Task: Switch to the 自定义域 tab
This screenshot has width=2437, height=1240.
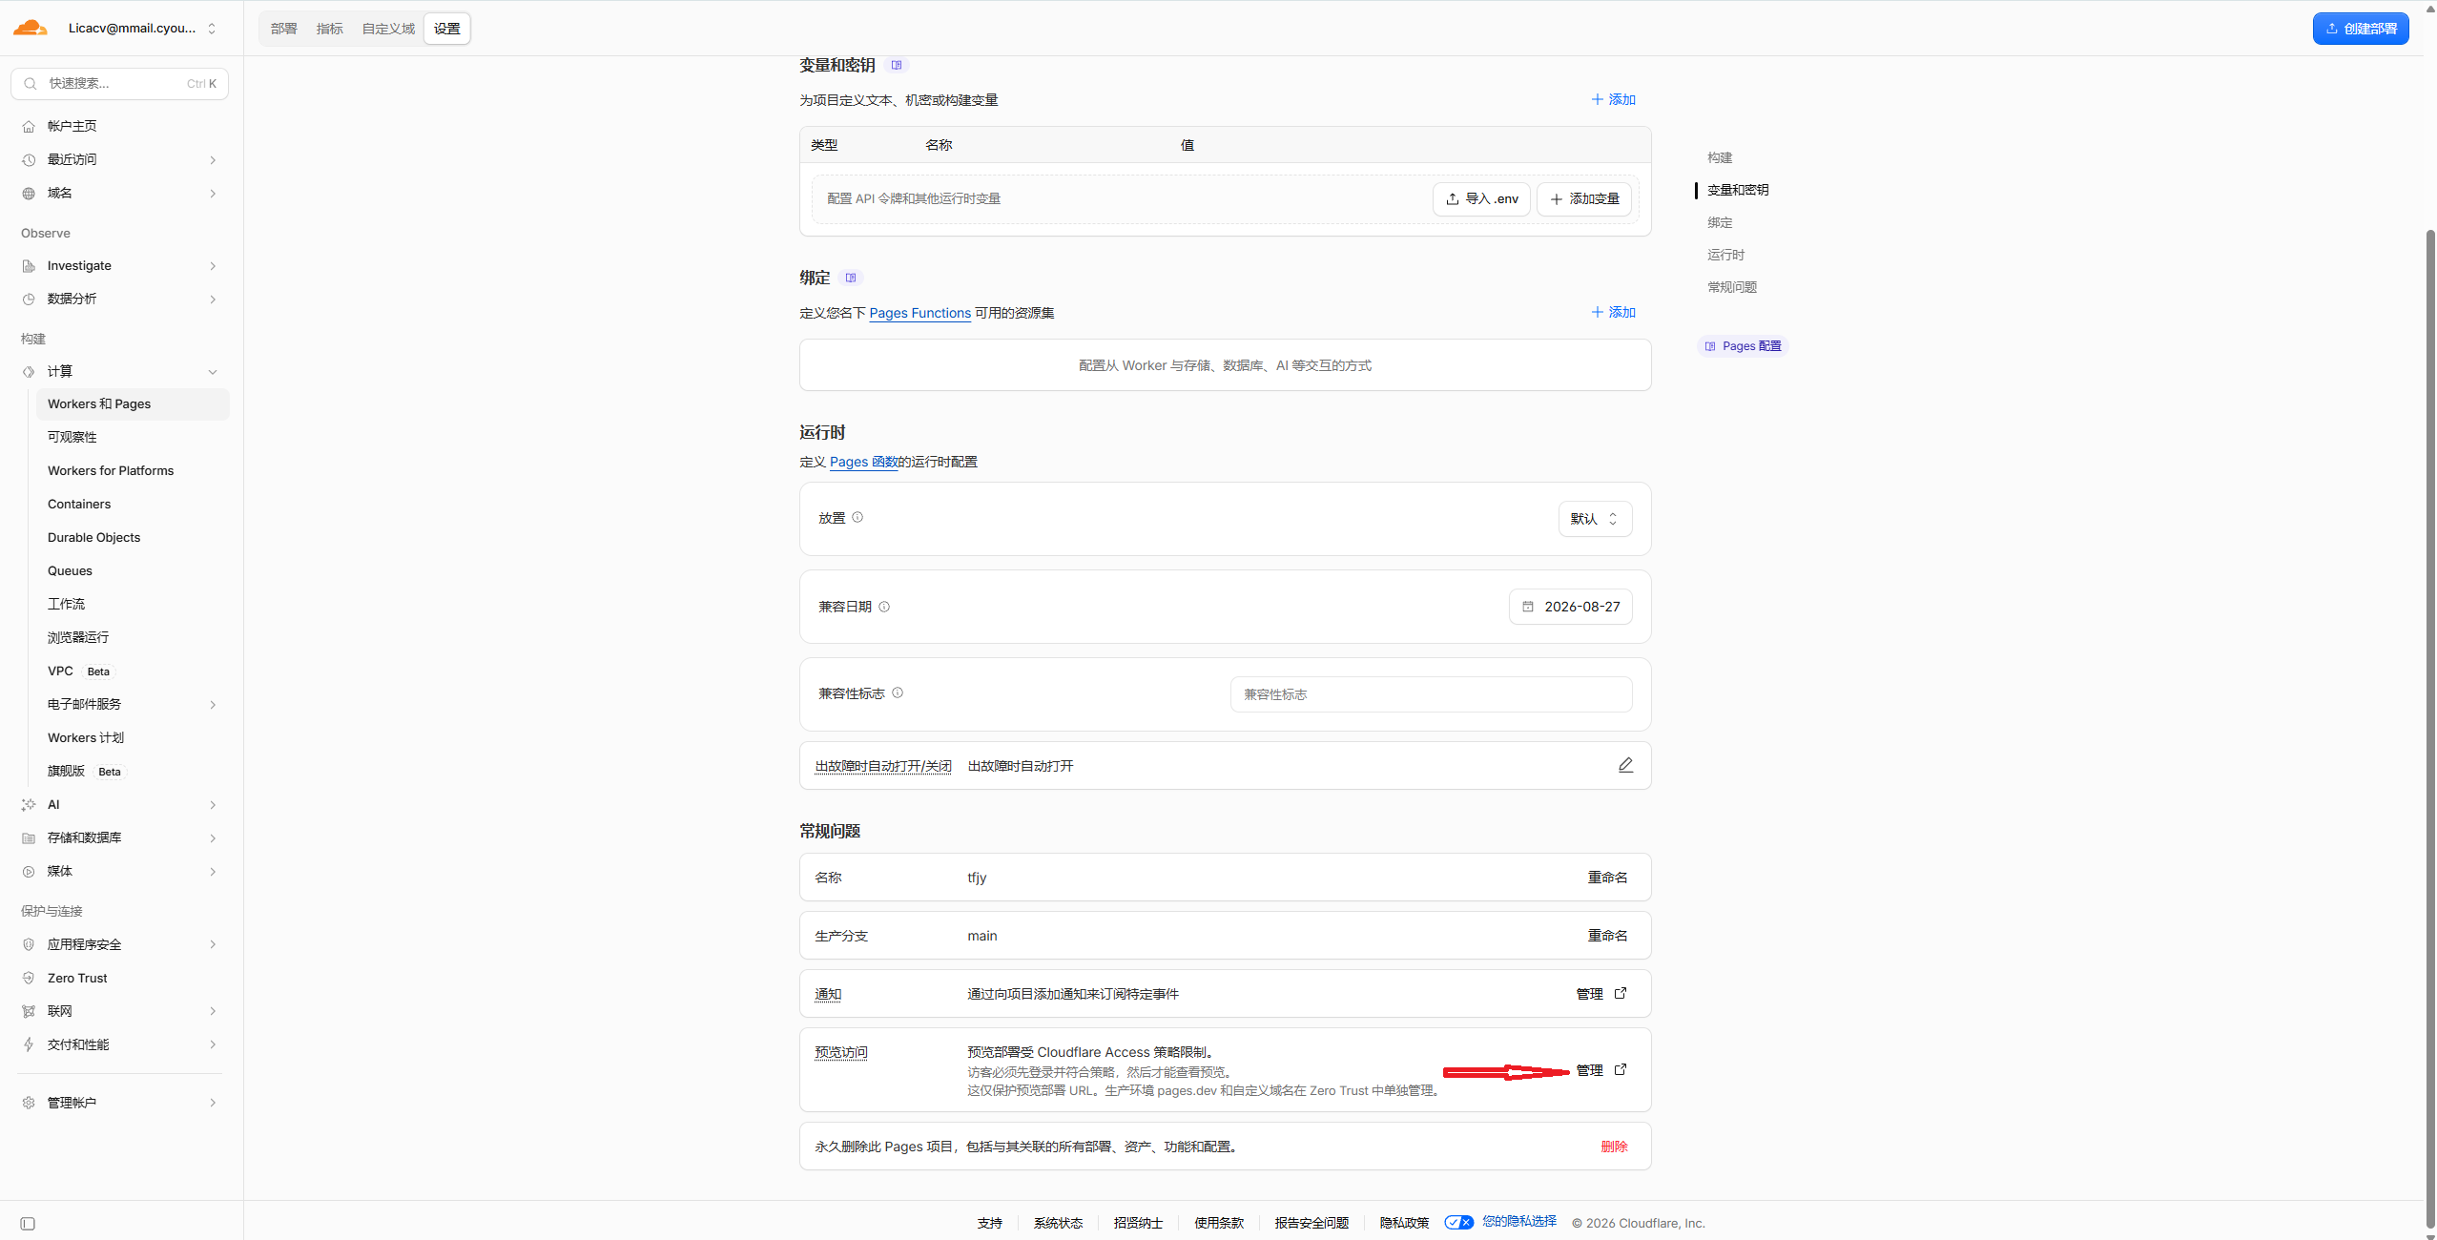Action: [388, 29]
